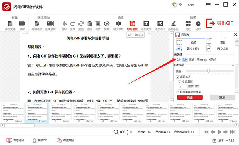Open the 特效 effects icon

188,24
